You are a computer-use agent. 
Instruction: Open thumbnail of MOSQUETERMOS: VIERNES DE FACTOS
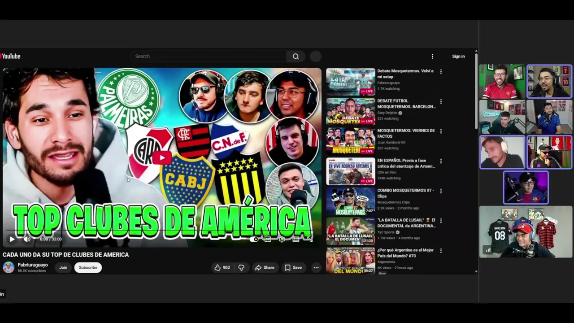350,141
